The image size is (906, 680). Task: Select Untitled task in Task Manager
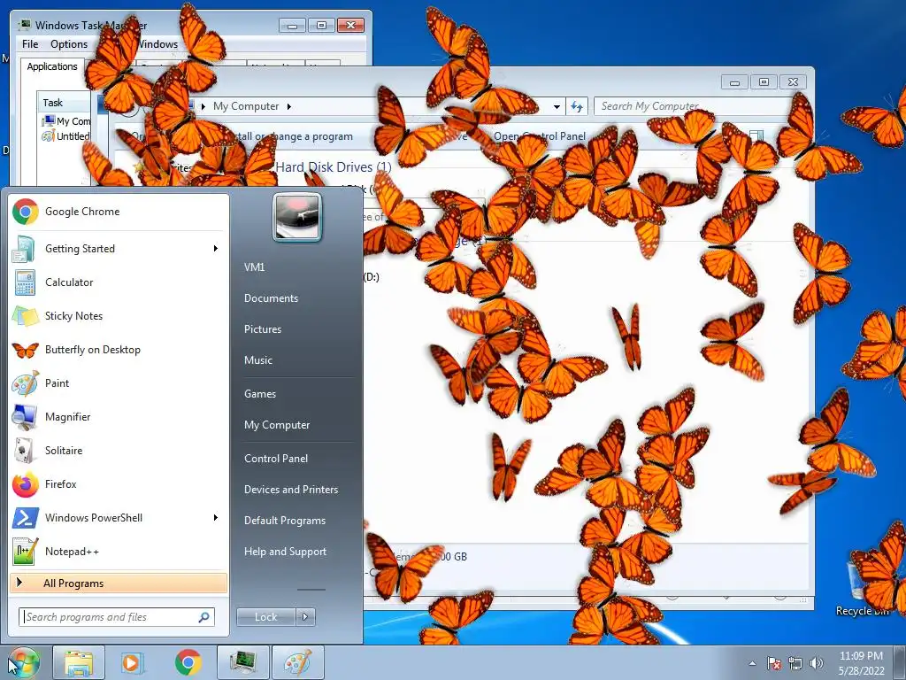click(65, 136)
